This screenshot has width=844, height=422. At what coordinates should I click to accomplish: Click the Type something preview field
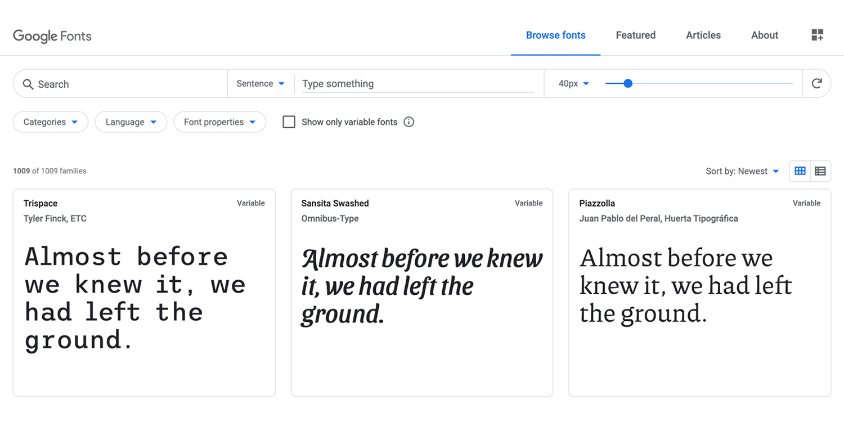[417, 84]
